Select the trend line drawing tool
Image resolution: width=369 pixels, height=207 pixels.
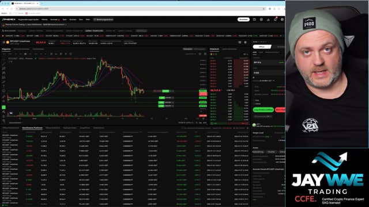pyautogui.click(x=4, y=64)
